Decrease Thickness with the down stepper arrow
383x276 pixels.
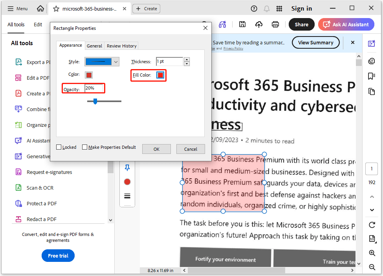[x=187, y=64]
